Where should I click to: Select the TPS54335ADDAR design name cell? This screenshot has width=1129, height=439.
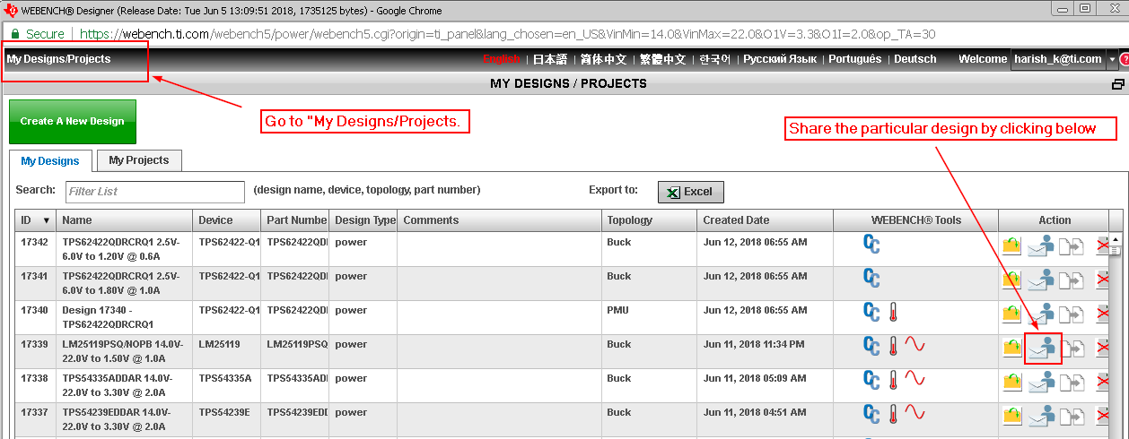click(125, 385)
